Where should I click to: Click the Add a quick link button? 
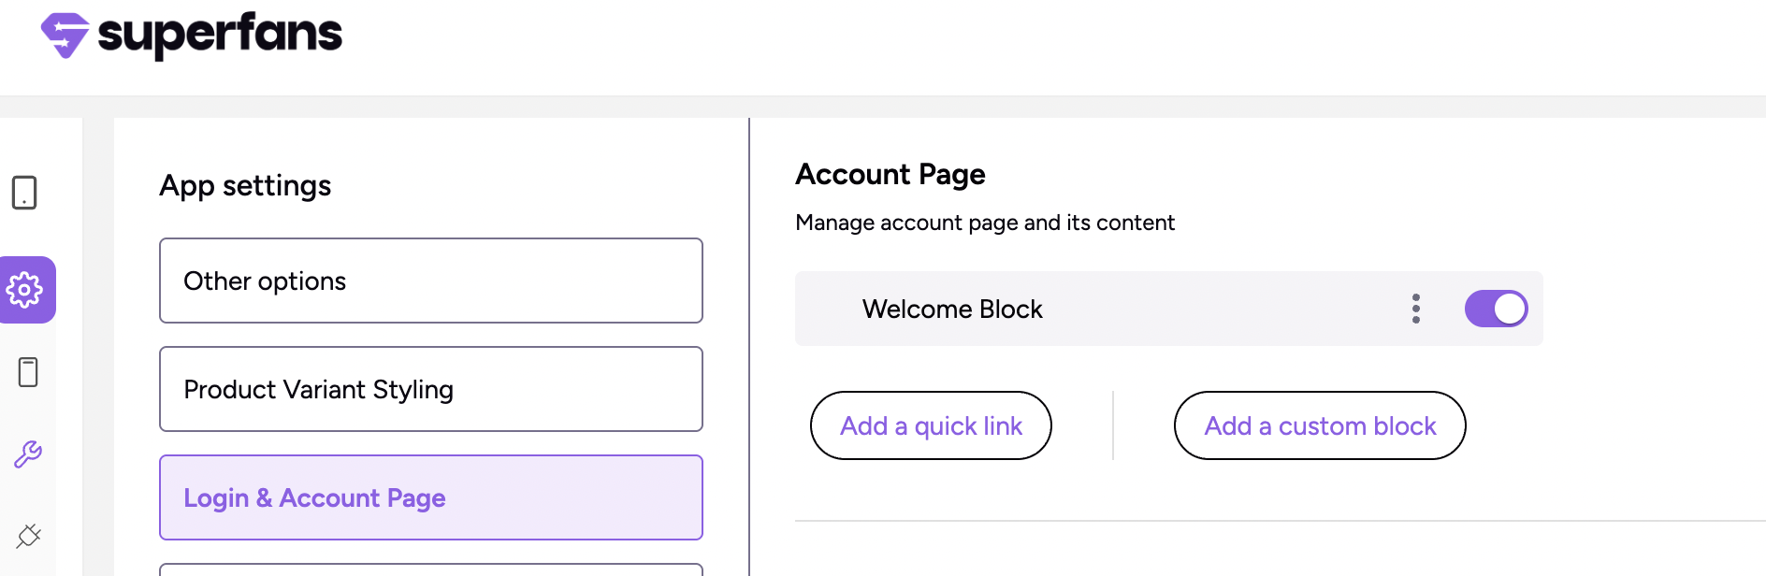pyautogui.click(x=931, y=425)
